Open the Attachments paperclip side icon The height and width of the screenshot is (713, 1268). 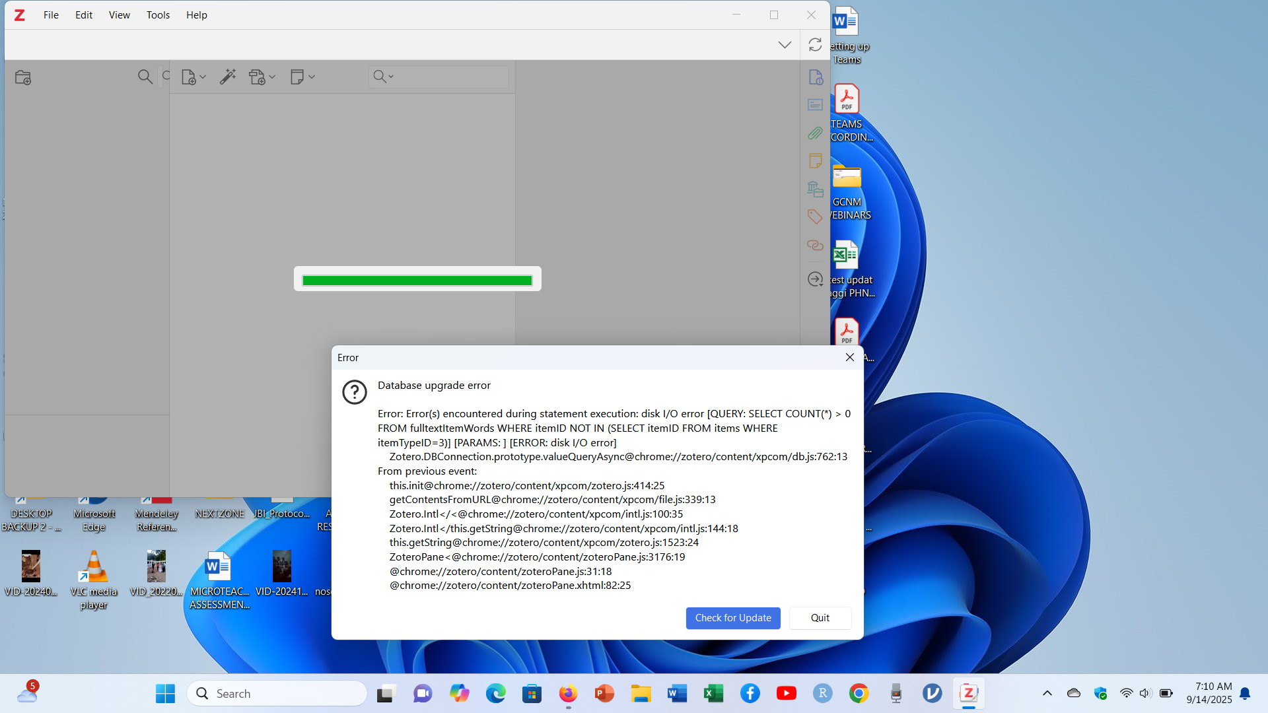point(815,133)
